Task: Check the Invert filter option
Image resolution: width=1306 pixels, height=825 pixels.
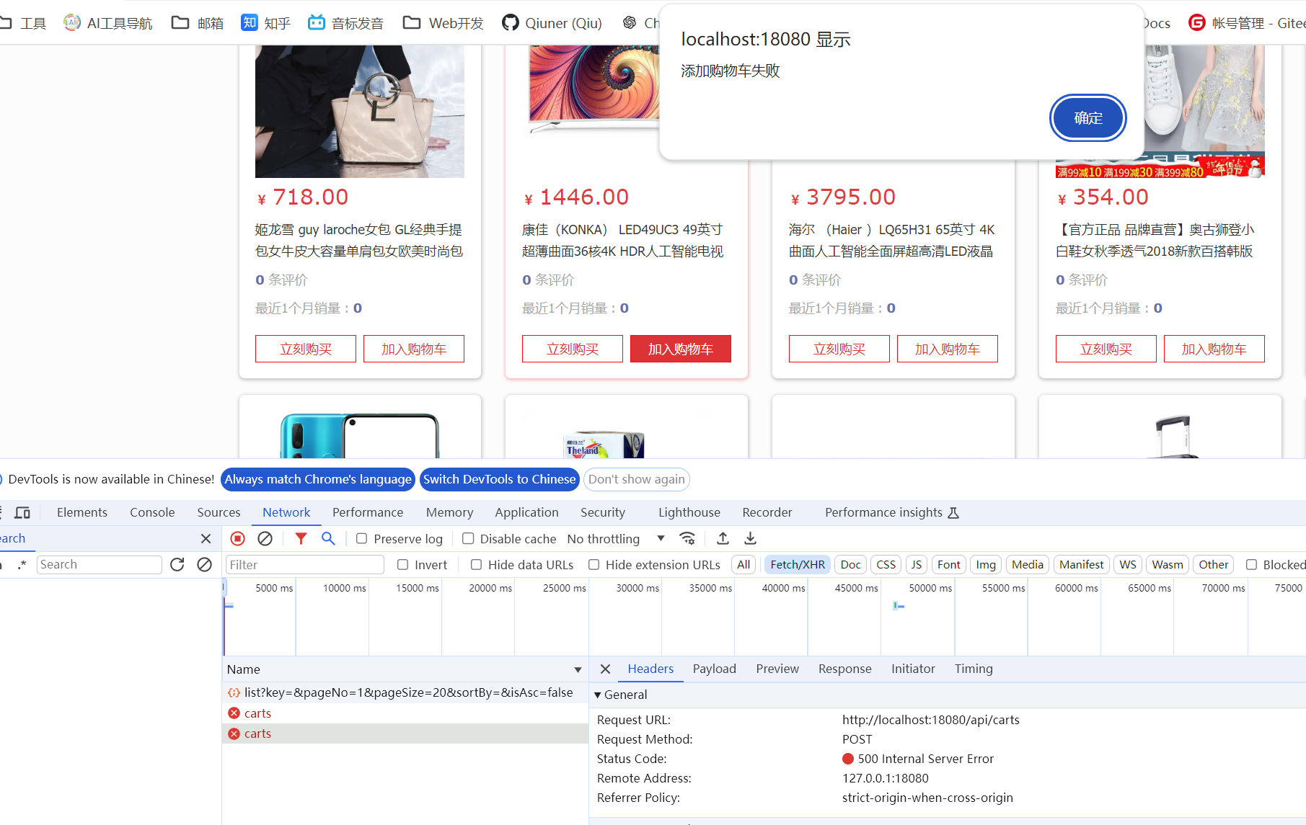Action: [x=402, y=564]
